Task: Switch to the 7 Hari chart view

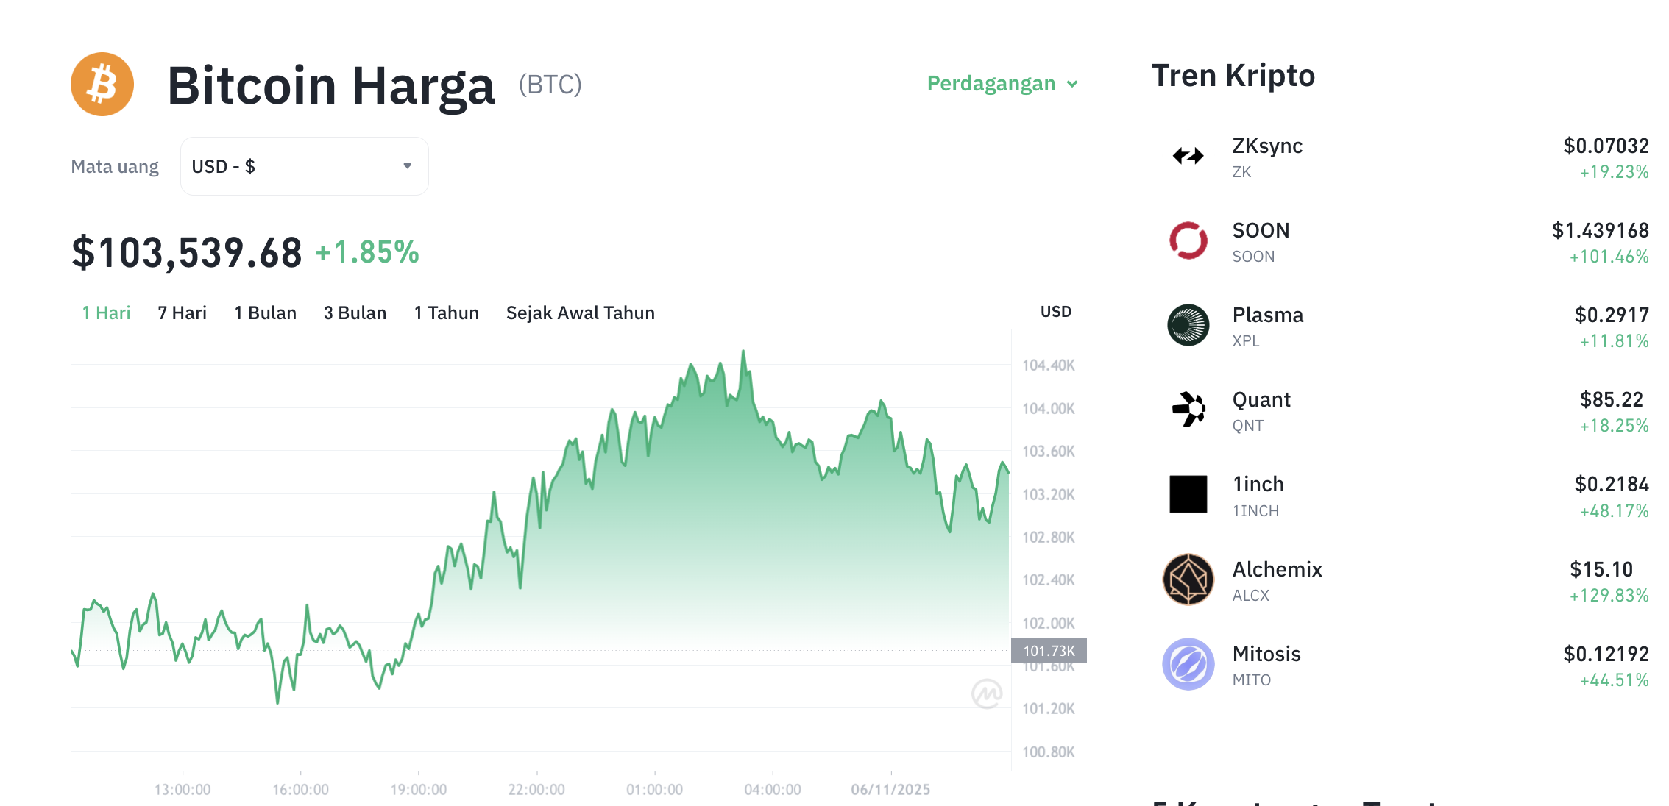Action: (181, 313)
